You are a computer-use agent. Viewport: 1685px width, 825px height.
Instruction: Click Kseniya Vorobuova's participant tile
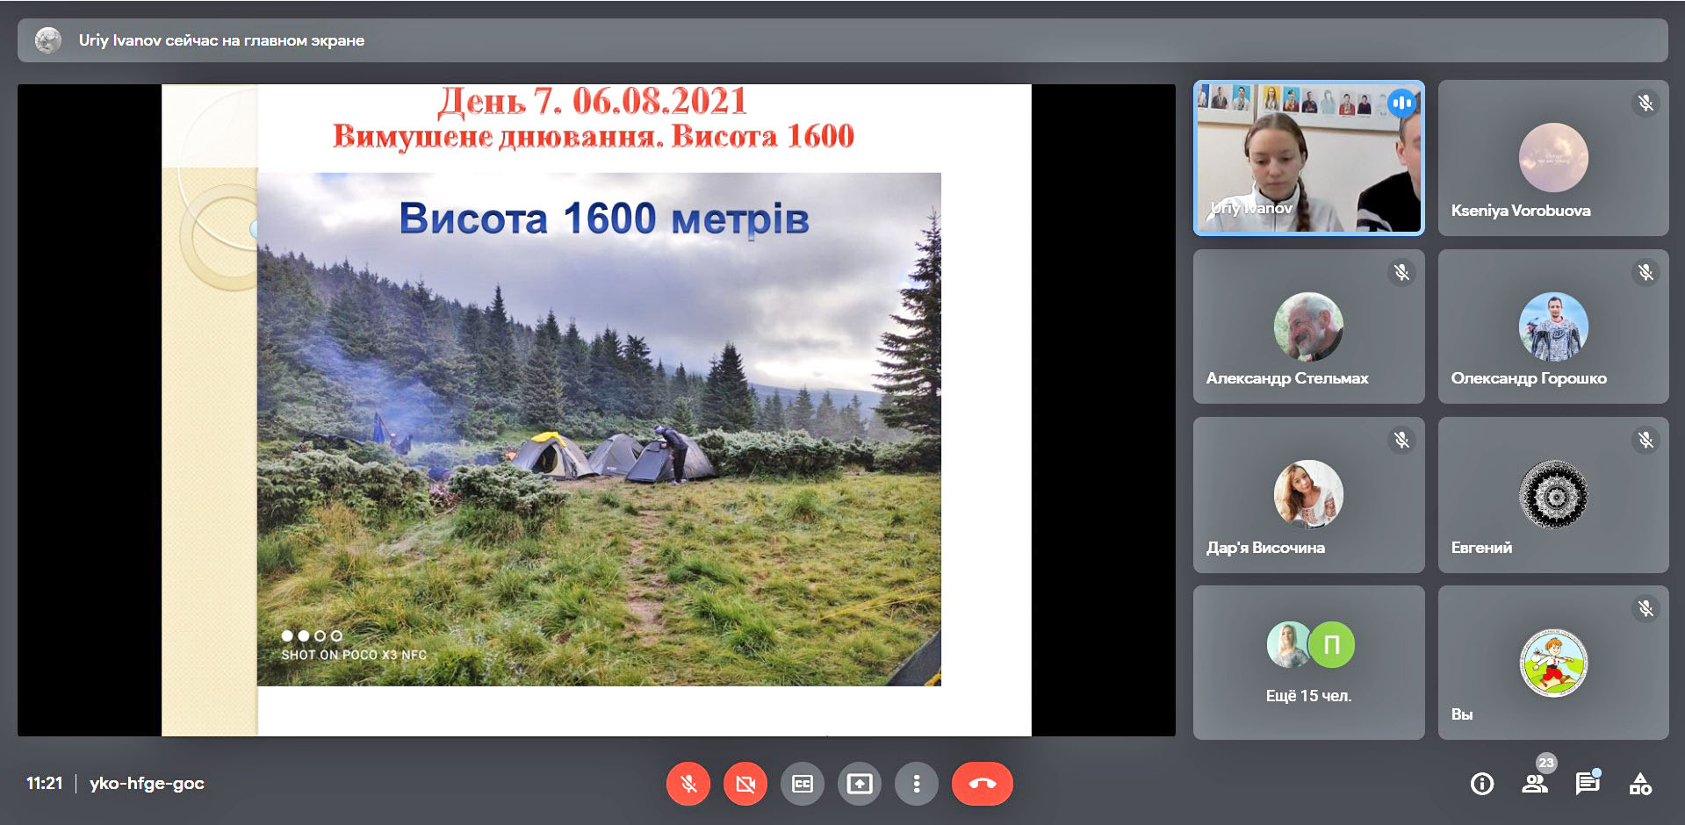1552,158
